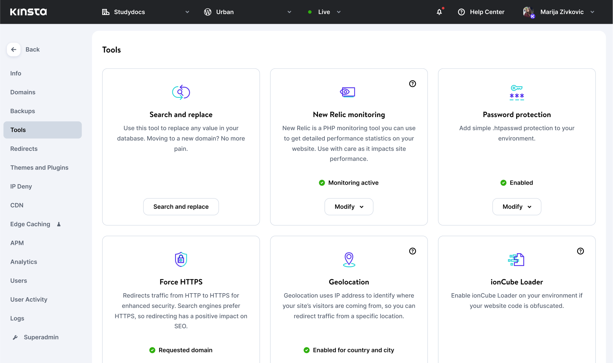Switch to the Redirects section

24,149
